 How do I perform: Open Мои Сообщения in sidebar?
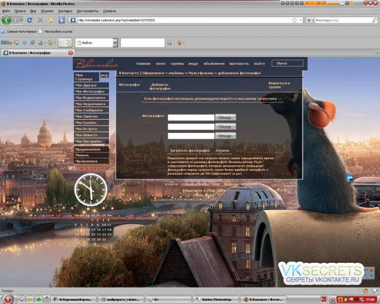(91, 110)
